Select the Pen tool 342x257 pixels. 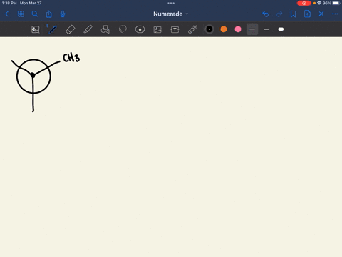[53, 29]
